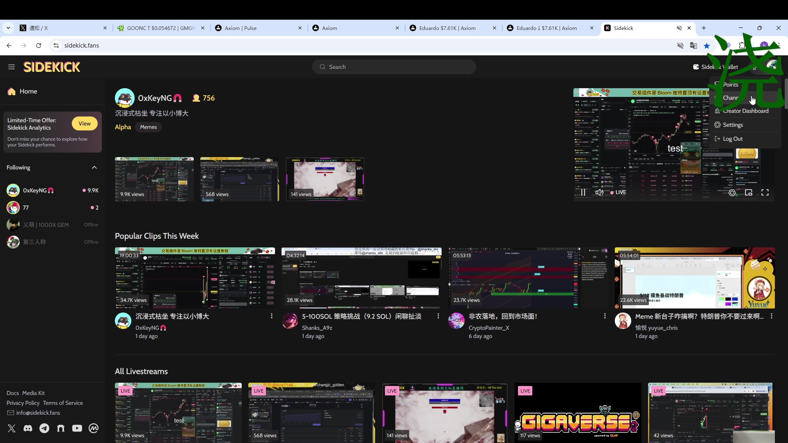Open OxKeyNG channel avatar at top
Image resolution: width=788 pixels, height=443 pixels.
pos(125,98)
